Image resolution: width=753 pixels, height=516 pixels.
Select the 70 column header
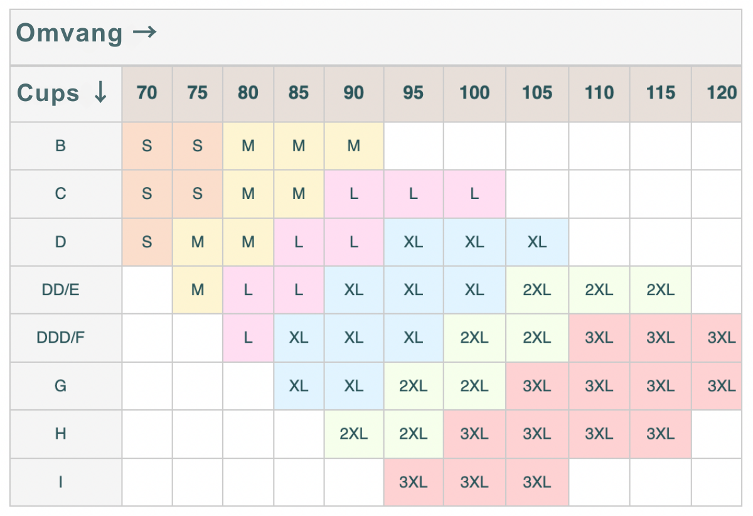[147, 93]
